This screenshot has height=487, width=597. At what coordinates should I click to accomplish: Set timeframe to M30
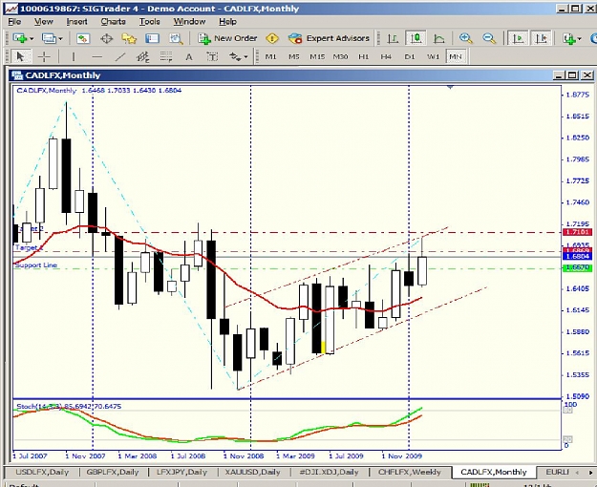(340, 56)
